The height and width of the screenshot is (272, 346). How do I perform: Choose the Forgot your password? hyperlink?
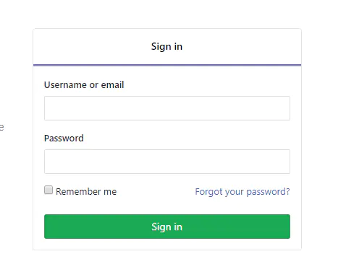pos(242,192)
